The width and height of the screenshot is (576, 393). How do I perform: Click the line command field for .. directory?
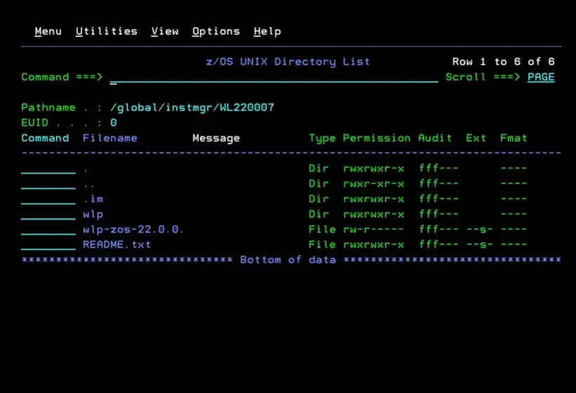point(48,184)
